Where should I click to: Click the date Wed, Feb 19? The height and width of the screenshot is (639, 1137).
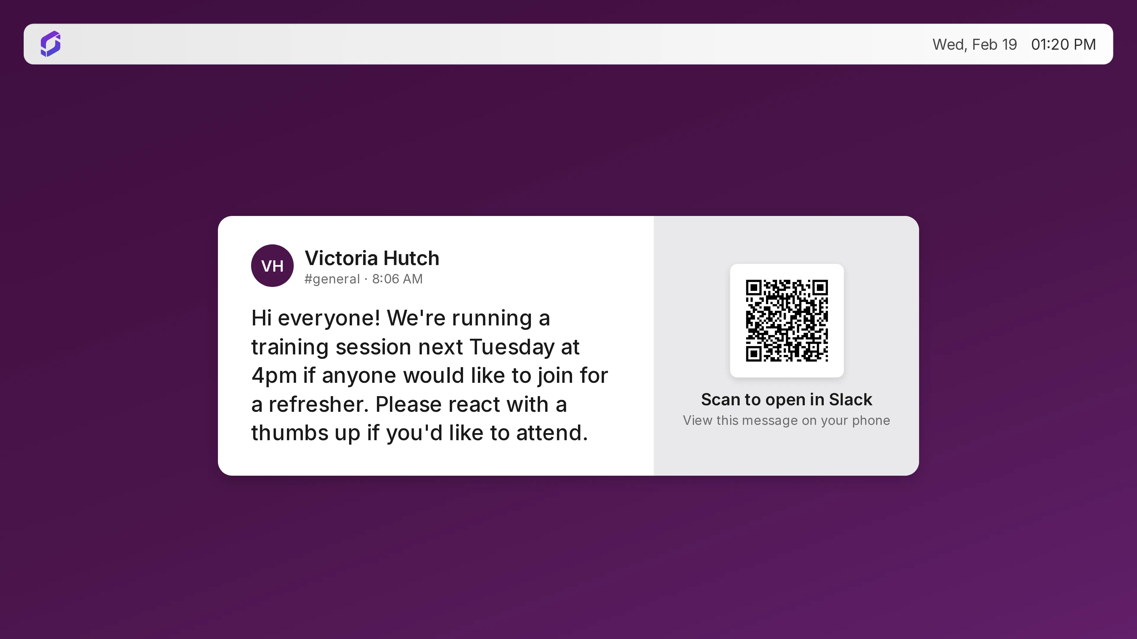(x=974, y=45)
